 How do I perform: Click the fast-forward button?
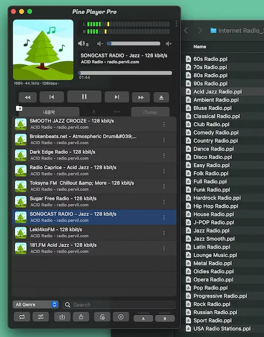[x=141, y=97]
